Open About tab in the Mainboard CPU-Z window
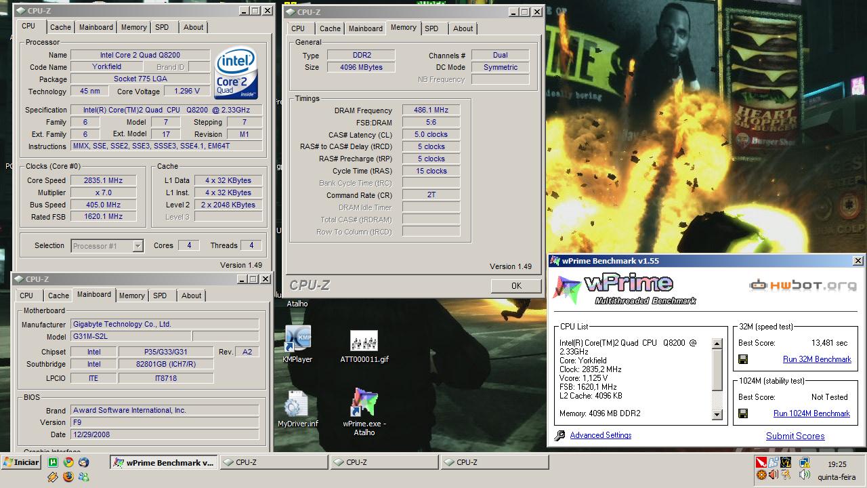The height and width of the screenshot is (488, 867). tap(191, 296)
